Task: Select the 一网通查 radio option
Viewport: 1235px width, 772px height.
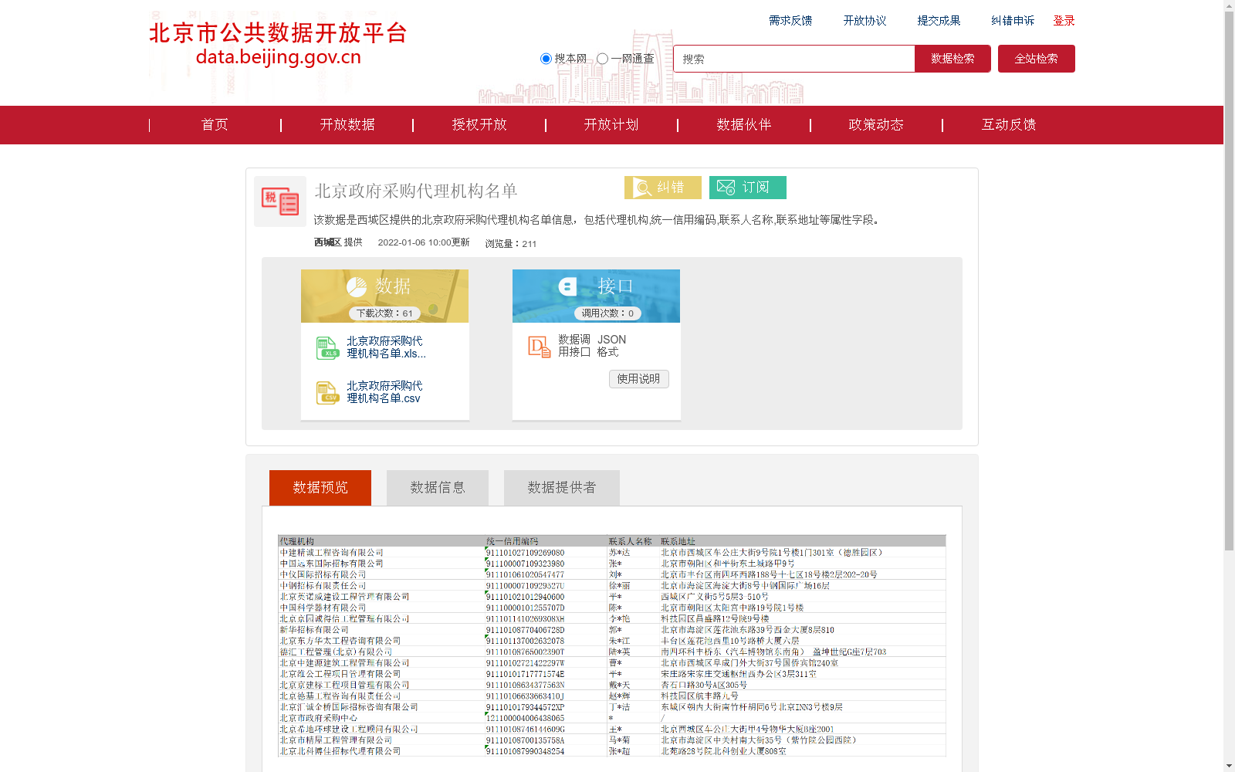Action: (602, 59)
